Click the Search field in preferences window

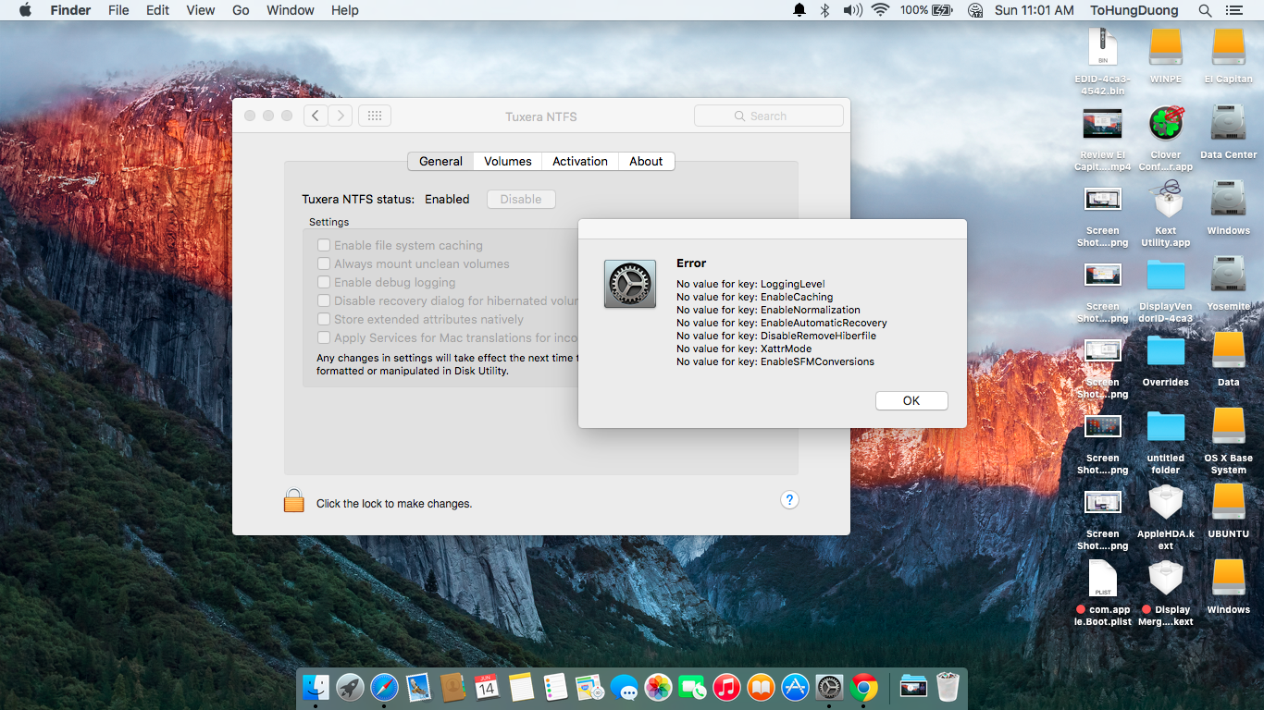768,116
